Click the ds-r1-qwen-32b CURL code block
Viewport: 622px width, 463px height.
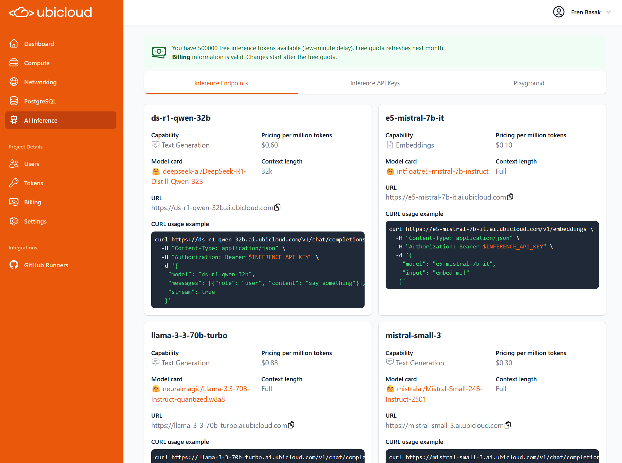[258, 270]
